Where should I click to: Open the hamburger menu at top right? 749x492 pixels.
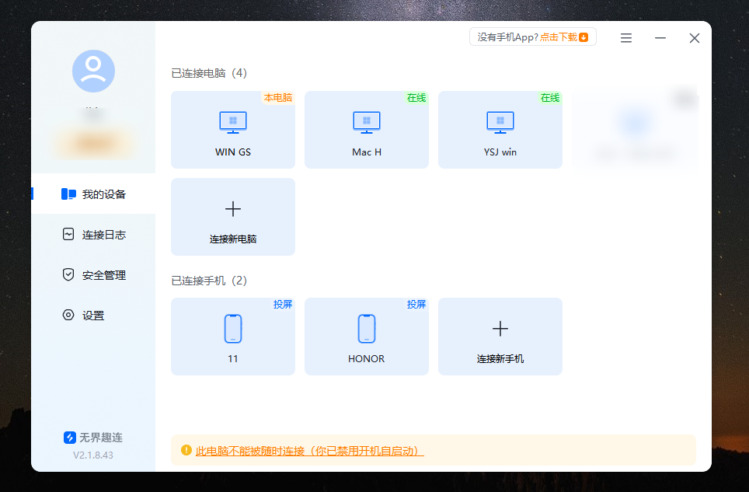point(626,37)
